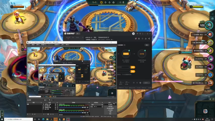The image size is (215, 121).
Task: Open Microsoft Edge from taskbar
Action: (43, 119)
